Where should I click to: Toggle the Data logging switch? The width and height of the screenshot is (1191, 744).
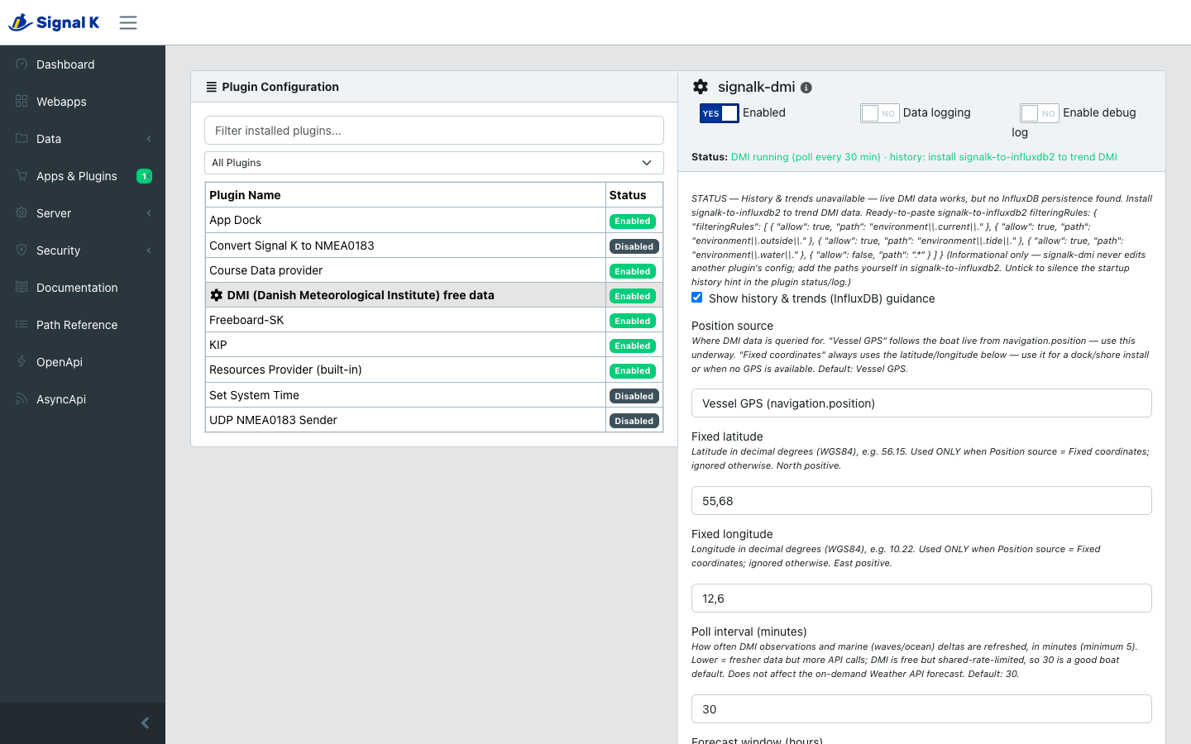tap(879, 113)
